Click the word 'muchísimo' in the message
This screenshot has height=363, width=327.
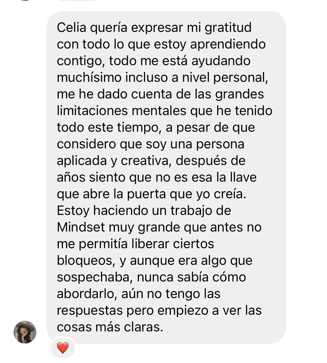(89, 77)
